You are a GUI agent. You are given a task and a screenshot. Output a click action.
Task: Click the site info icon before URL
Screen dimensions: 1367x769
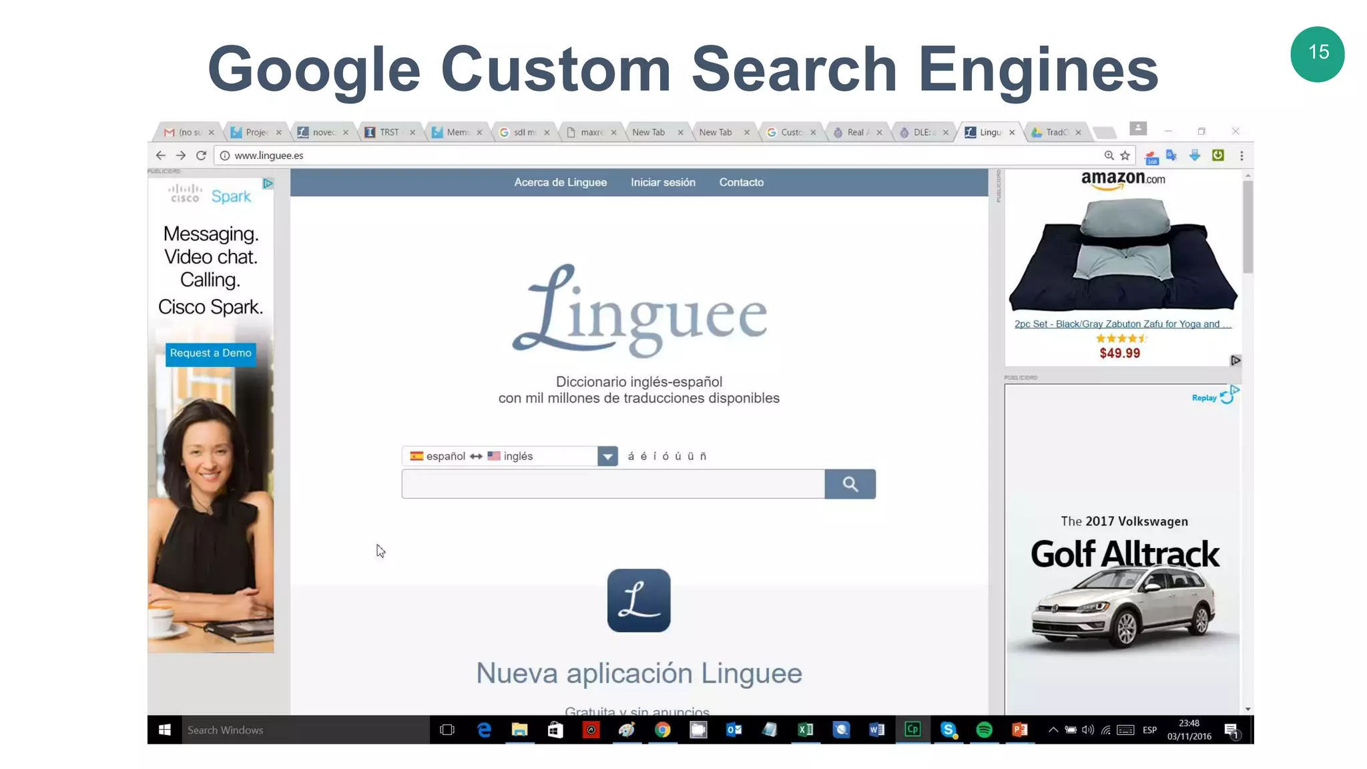[225, 156]
